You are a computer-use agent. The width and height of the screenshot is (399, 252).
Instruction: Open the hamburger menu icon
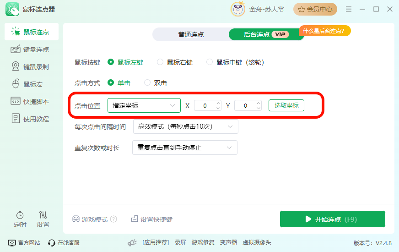click(349, 9)
